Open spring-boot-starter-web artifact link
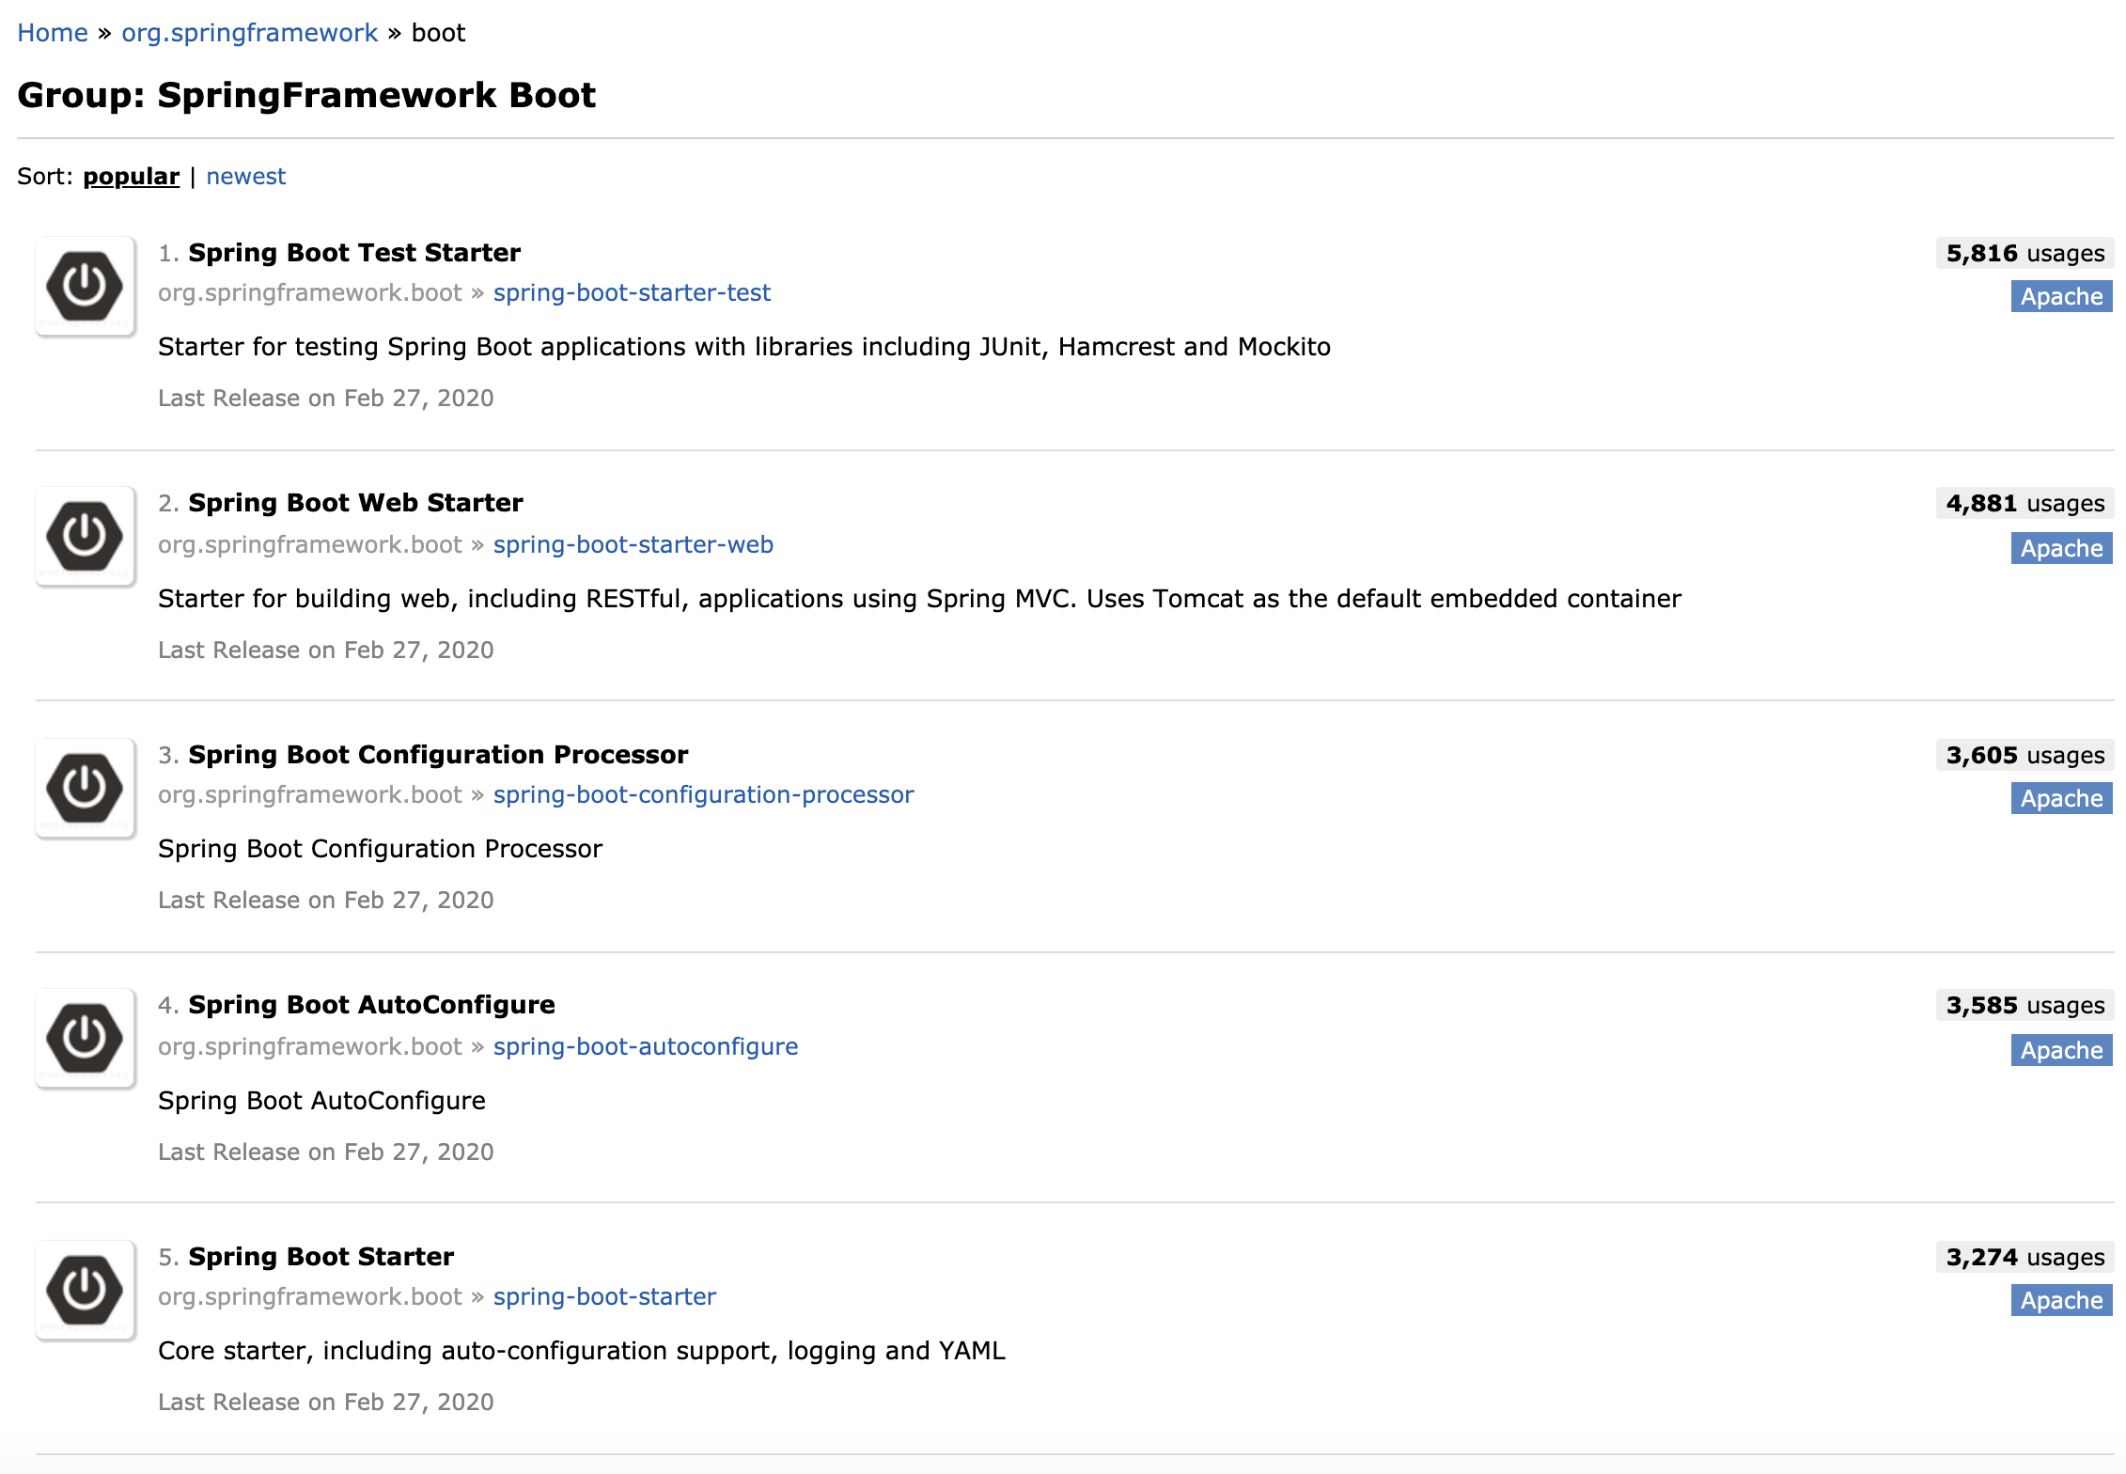The height and width of the screenshot is (1474, 2126). coord(633,545)
